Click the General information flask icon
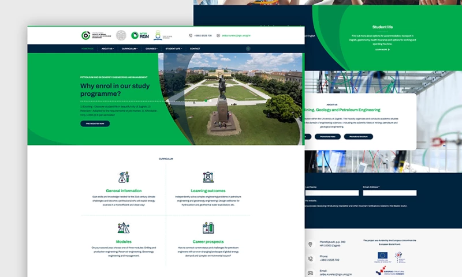This screenshot has width=462, height=277. pos(124,177)
